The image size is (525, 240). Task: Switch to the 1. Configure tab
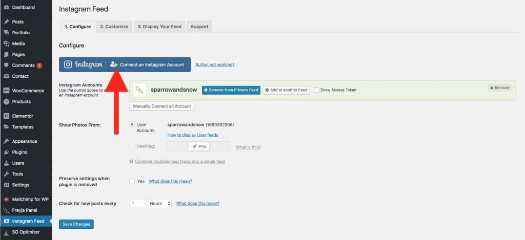point(78,27)
